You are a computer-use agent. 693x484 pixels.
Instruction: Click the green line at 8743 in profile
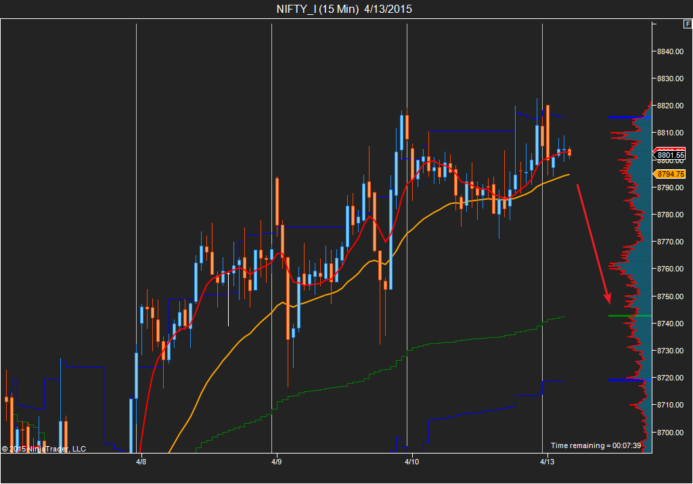point(630,315)
